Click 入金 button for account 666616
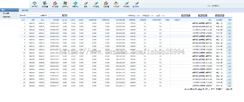The height and width of the screenshot is (102, 244). click(x=229, y=36)
